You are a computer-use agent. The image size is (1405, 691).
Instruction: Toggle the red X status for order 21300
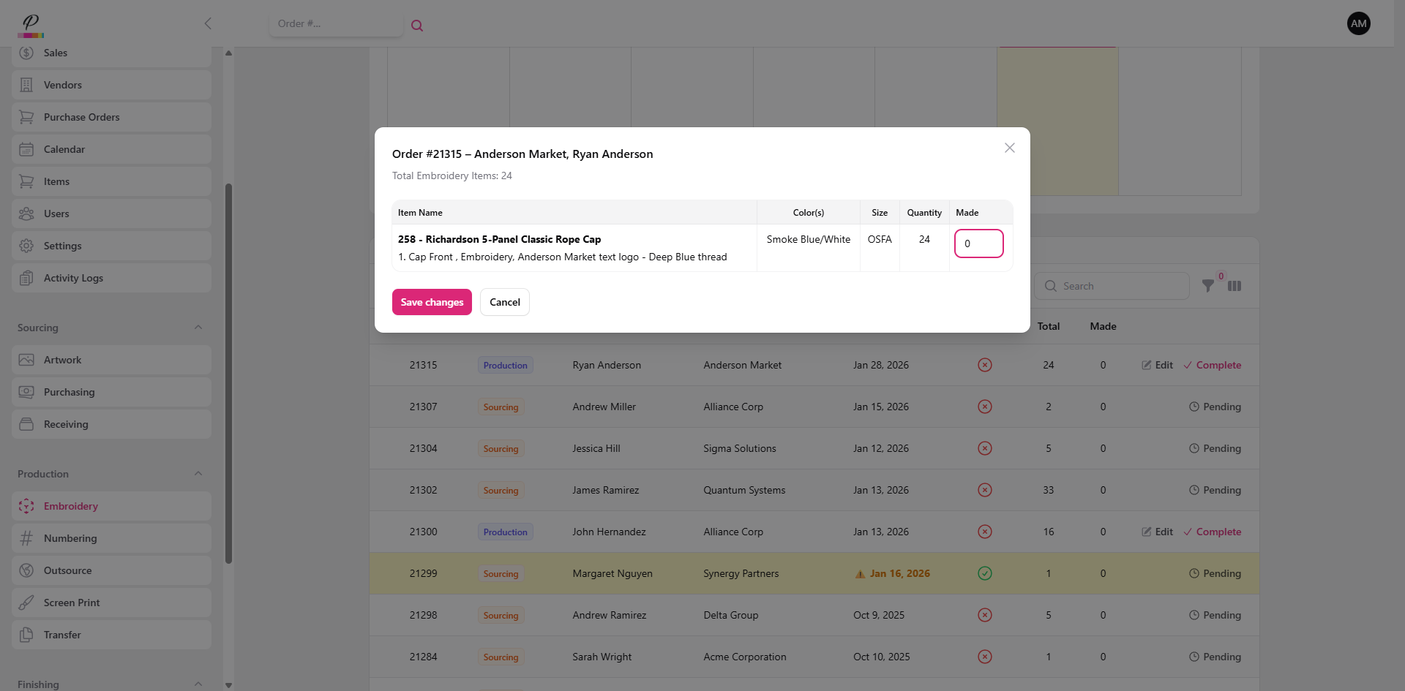point(985,532)
